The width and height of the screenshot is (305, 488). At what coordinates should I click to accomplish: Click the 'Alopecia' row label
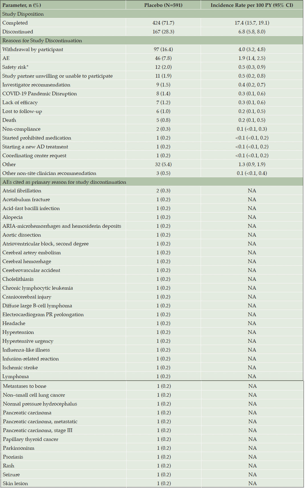point(13,217)
